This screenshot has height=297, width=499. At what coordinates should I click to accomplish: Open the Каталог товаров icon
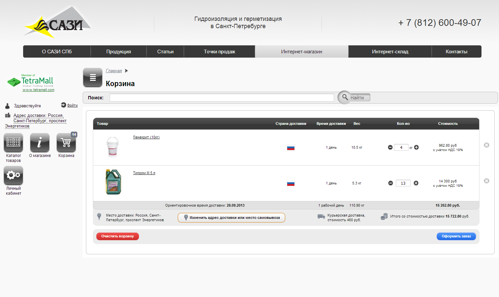14,143
